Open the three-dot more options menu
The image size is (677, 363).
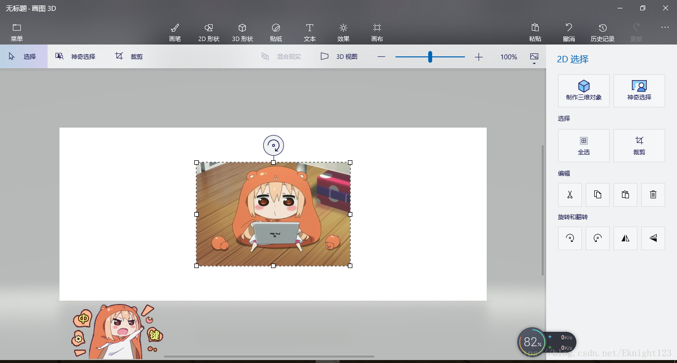tap(665, 28)
